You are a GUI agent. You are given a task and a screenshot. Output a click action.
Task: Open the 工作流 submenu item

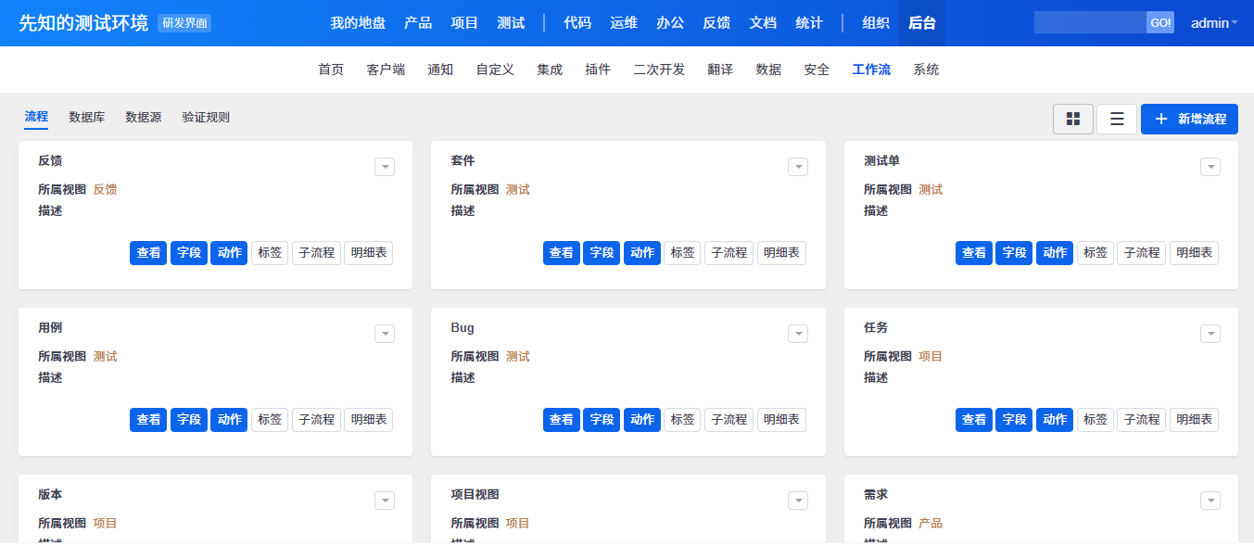[x=871, y=70]
